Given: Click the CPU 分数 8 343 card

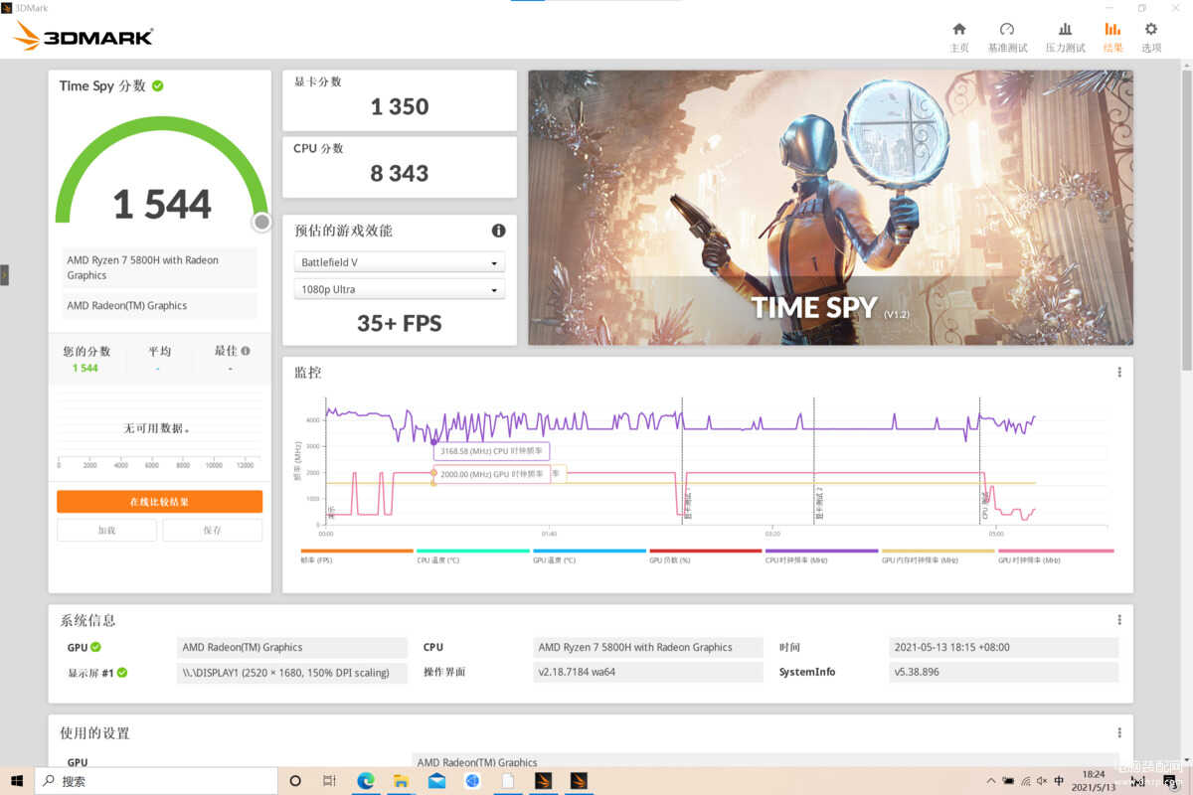Looking at the screenshot, I should point(400,167).
